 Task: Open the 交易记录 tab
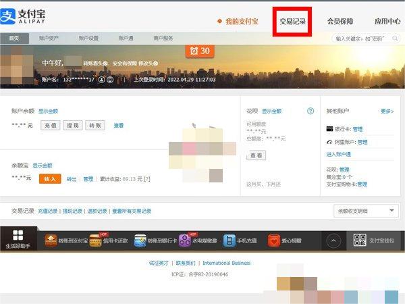point(292,22)
